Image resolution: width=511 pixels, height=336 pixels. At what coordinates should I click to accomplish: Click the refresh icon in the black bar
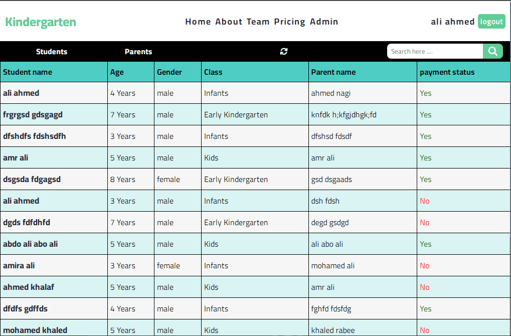pyautogui.click(x=284, y=52)
